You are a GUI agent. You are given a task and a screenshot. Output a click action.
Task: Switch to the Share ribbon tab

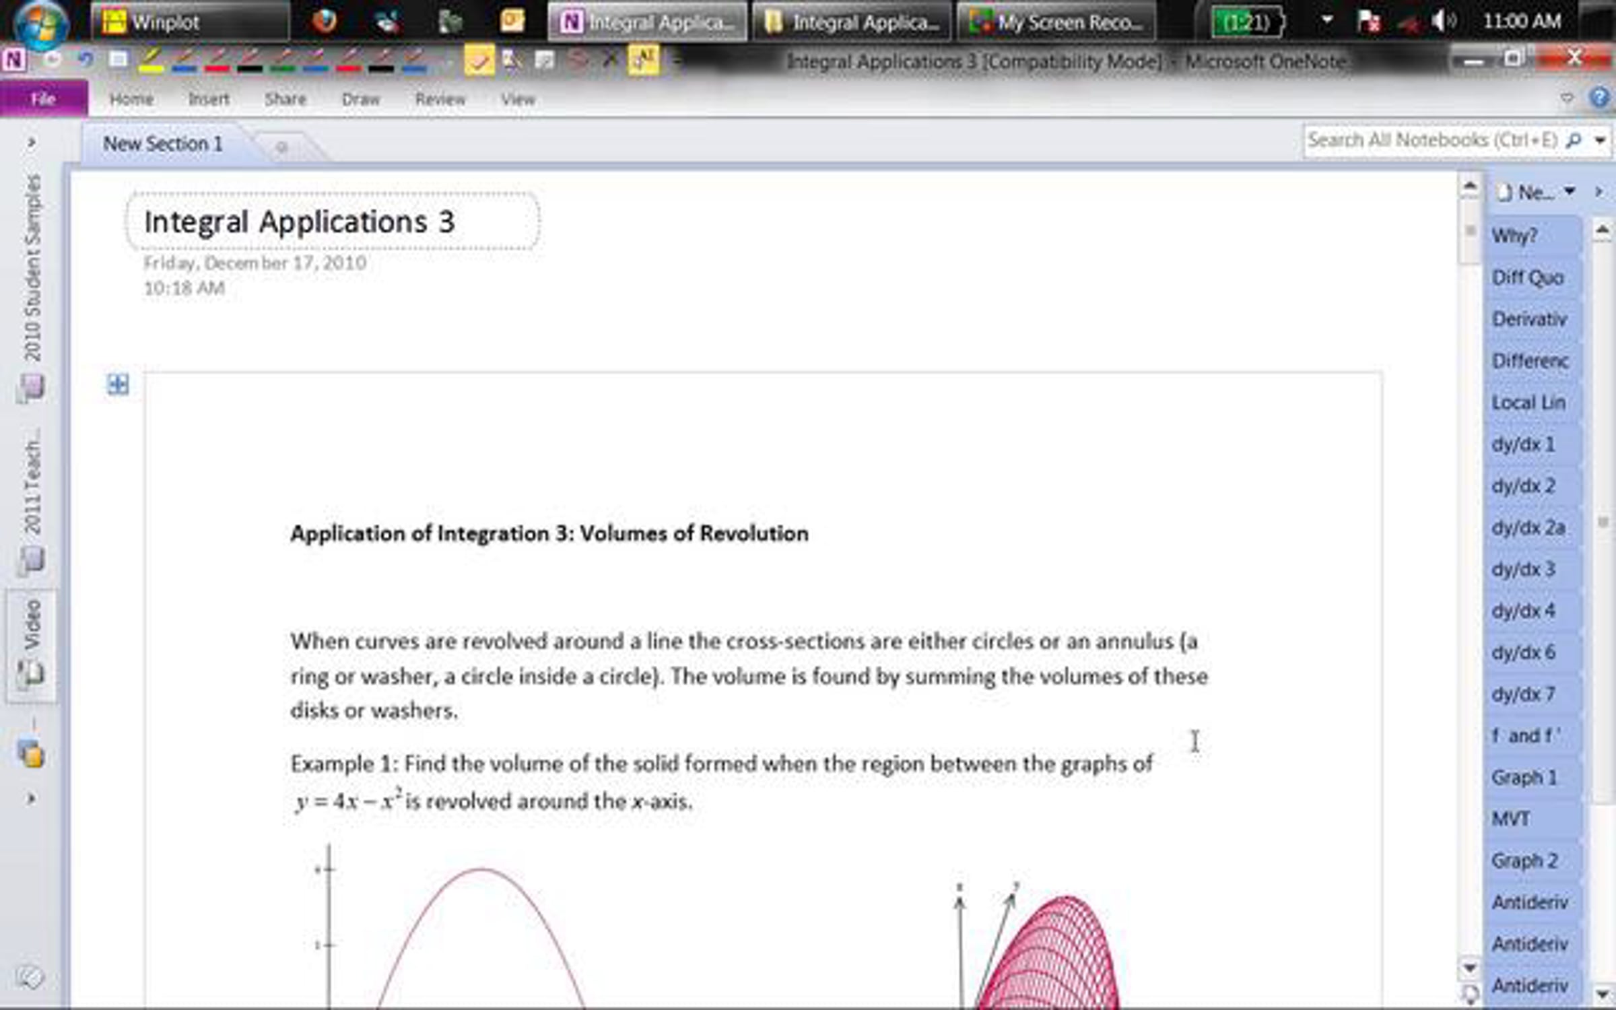coord(285,99)
